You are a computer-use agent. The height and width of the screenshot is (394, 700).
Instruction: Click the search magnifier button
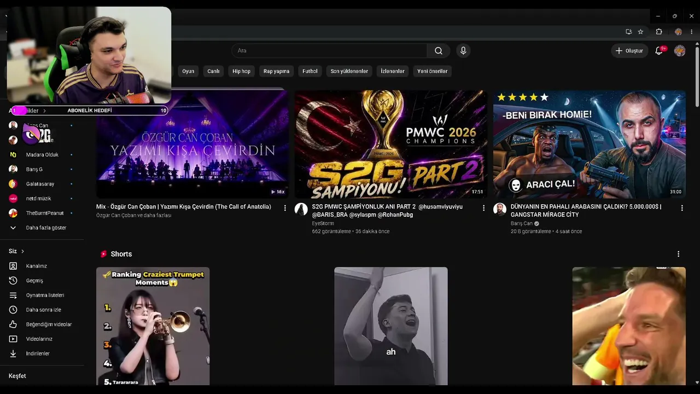(439, 51)
